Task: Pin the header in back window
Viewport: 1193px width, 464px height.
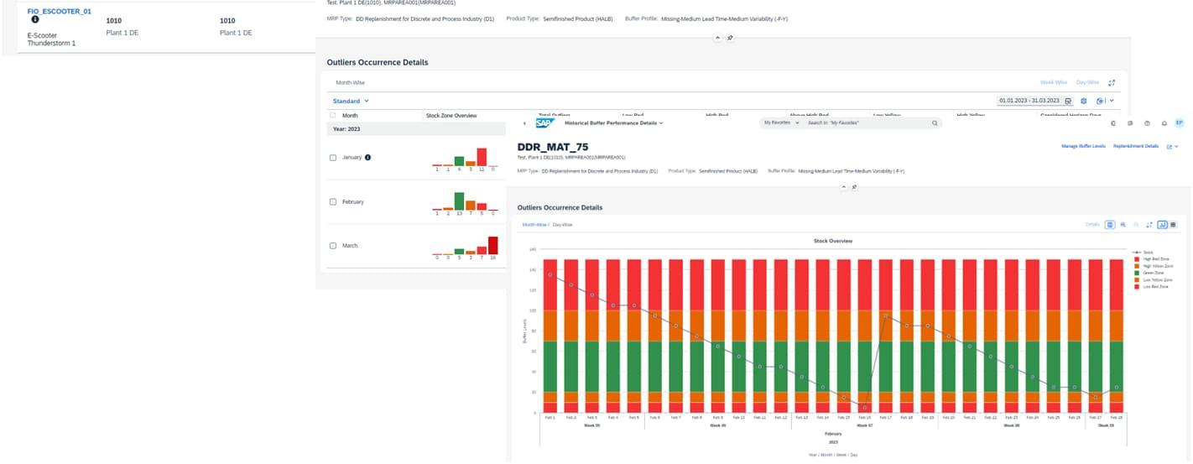Action: tap(731, 38)
